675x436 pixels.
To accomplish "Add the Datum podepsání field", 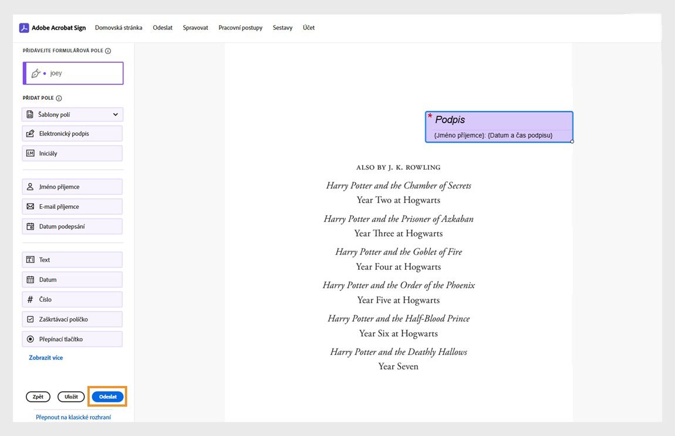I will (72, 227).
